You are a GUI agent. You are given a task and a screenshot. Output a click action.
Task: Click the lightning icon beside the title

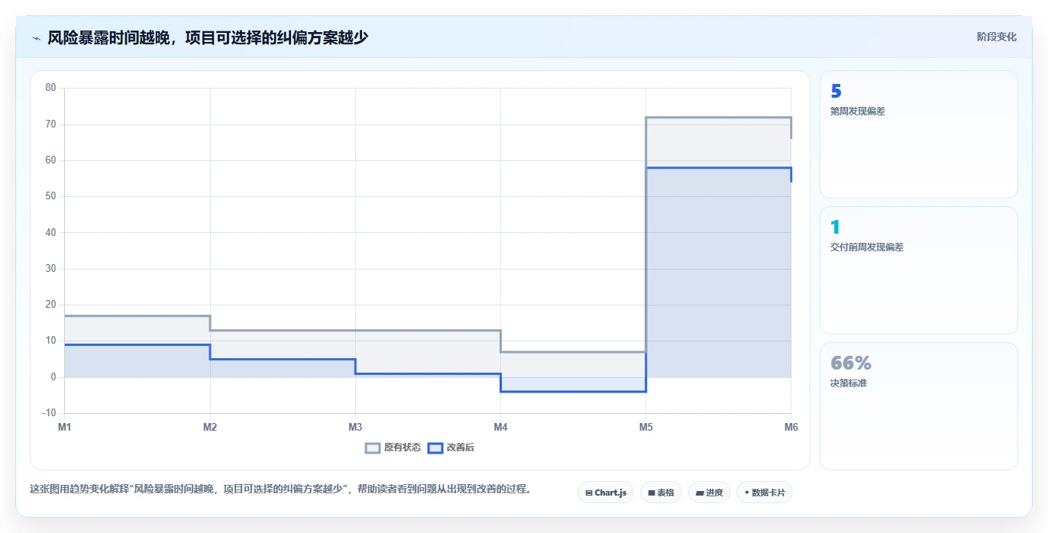[36, 37]
